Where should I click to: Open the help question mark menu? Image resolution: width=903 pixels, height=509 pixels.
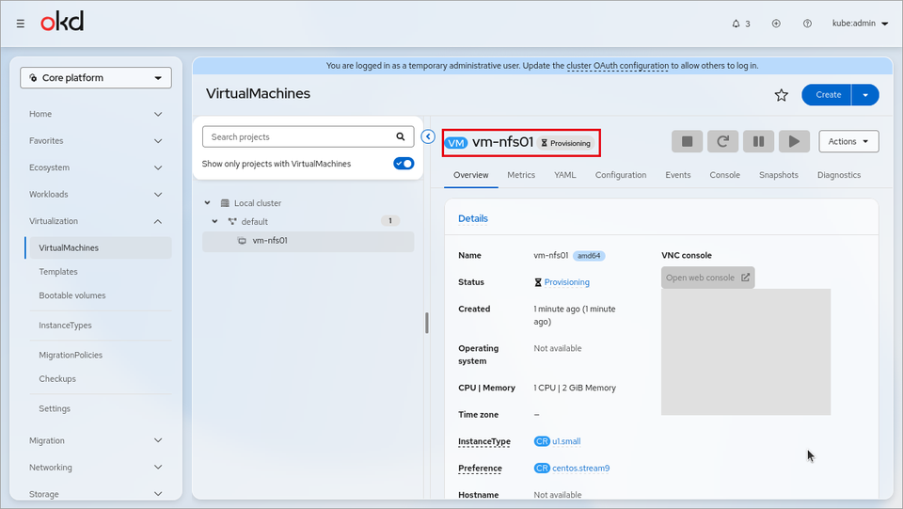click(807, 24)
